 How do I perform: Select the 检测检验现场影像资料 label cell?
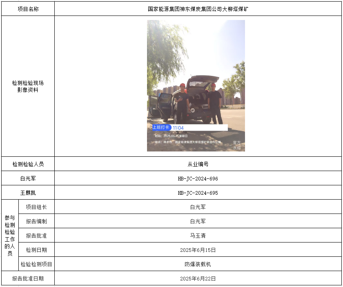[x=28, y=86]
